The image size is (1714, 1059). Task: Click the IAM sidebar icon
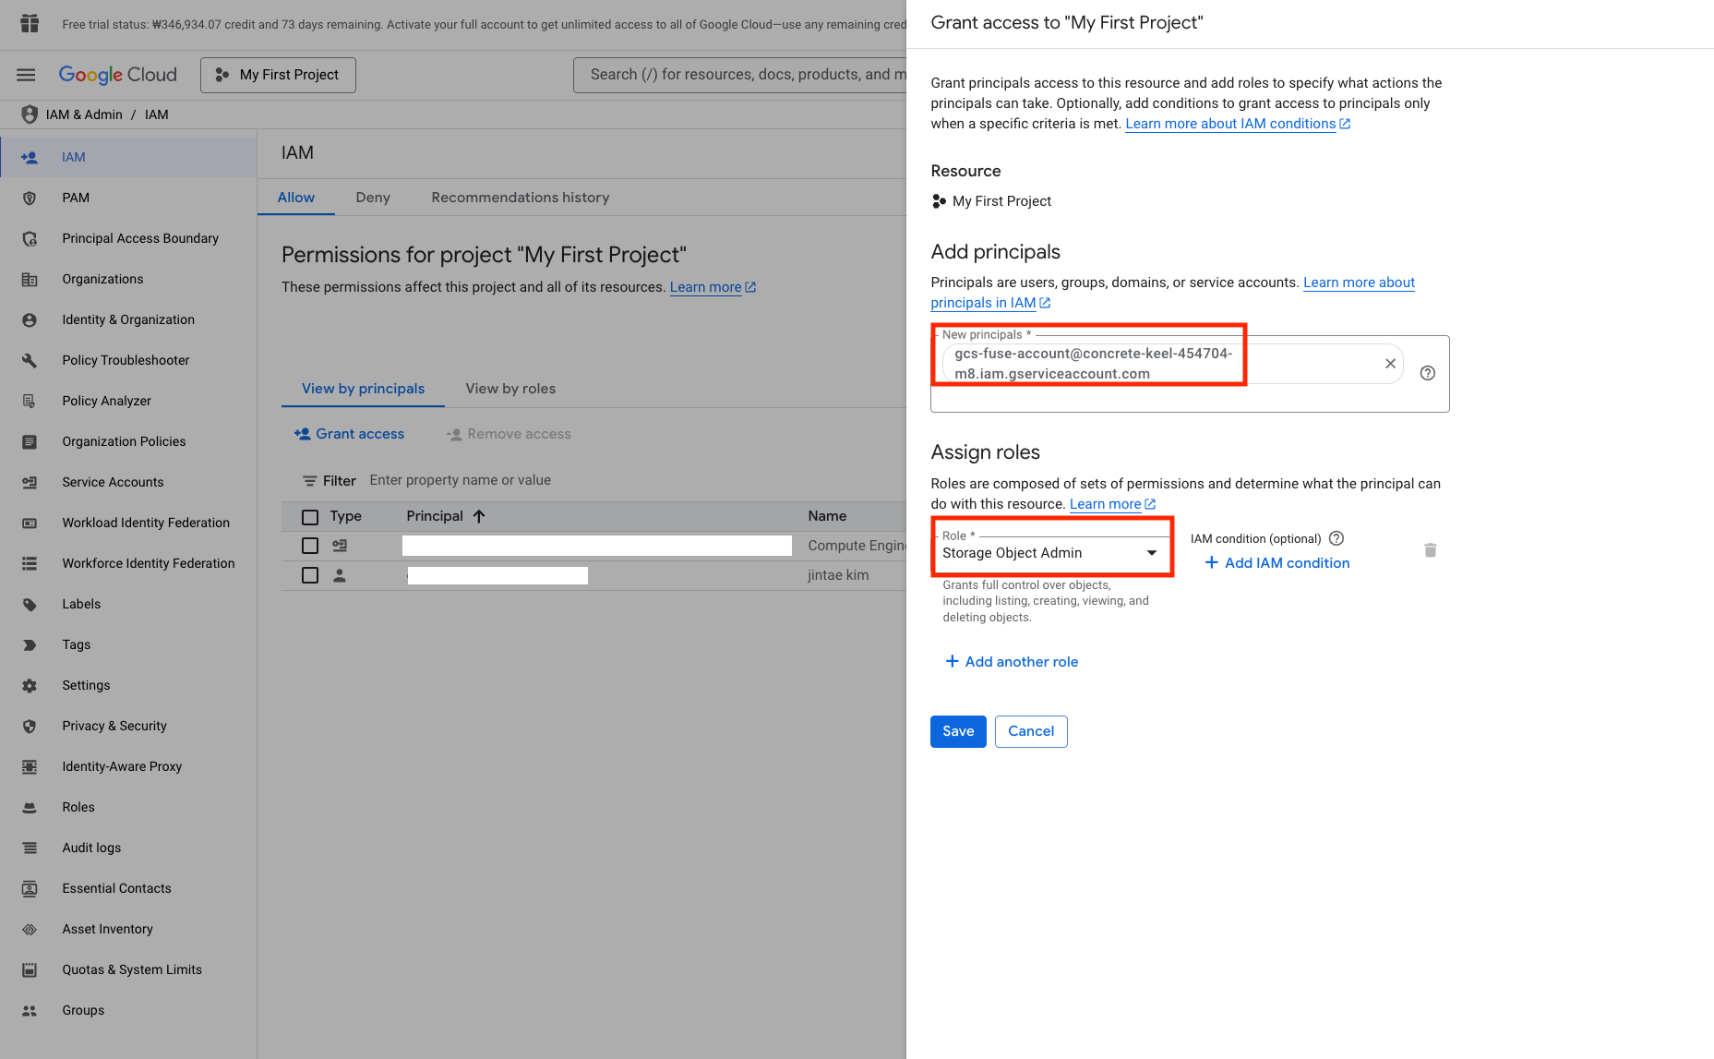[x=30, y=157]
